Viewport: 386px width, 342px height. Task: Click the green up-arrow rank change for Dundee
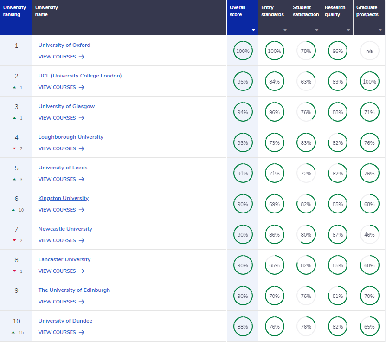[x=13, y=332]
